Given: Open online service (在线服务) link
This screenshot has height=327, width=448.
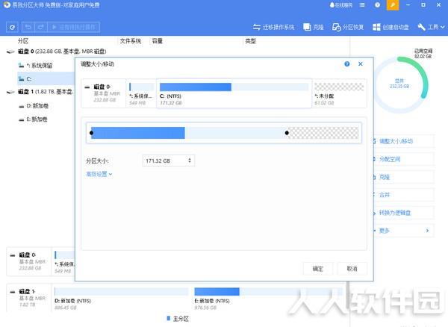Looking at the screenshot, I should (x=341, y=5).
